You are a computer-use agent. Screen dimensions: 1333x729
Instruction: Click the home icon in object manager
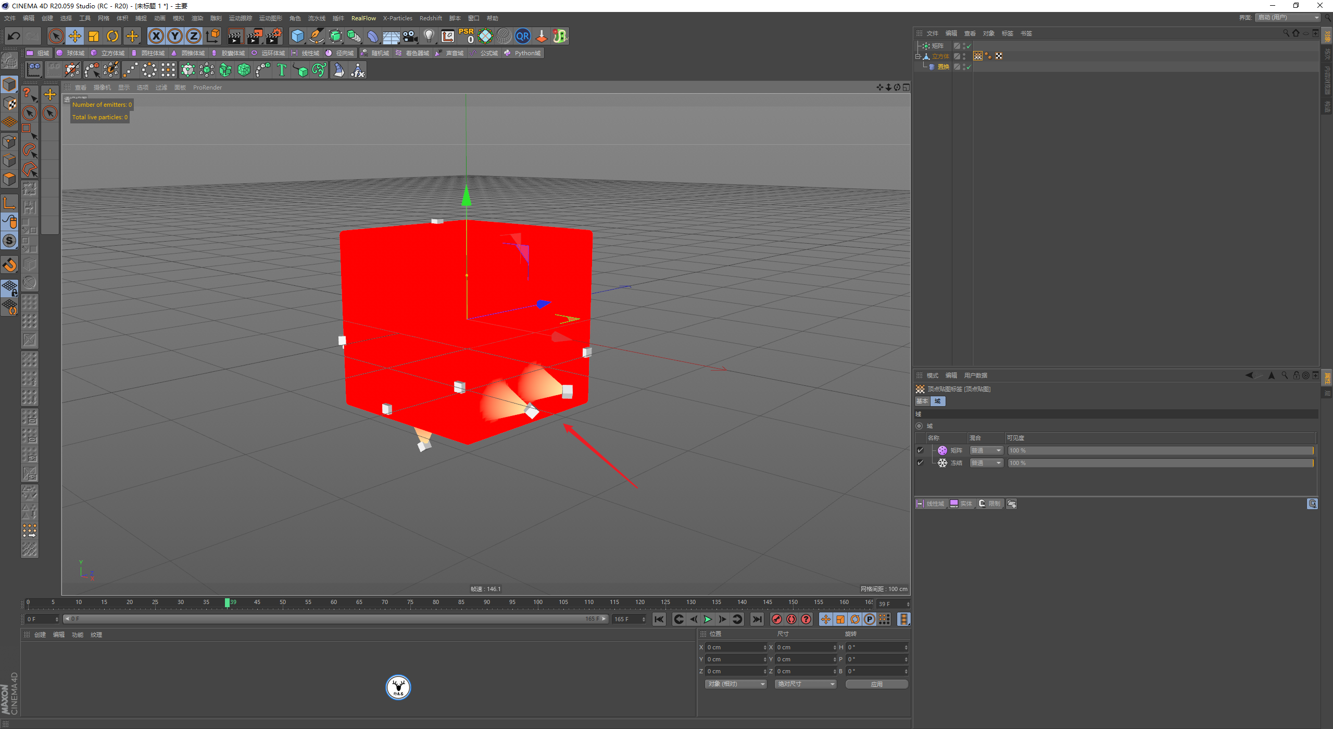click(1296, 33)
